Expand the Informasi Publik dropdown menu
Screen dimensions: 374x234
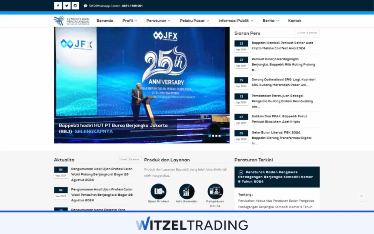click(x=236, y=21)
